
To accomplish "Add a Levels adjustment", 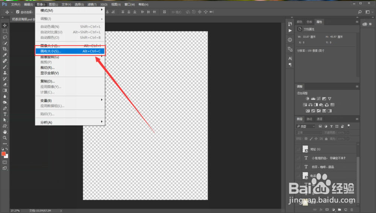I will coord(313,99).
